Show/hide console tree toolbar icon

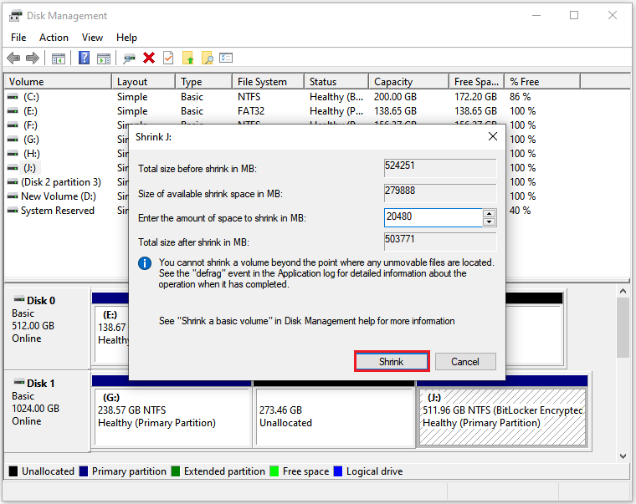59,59
